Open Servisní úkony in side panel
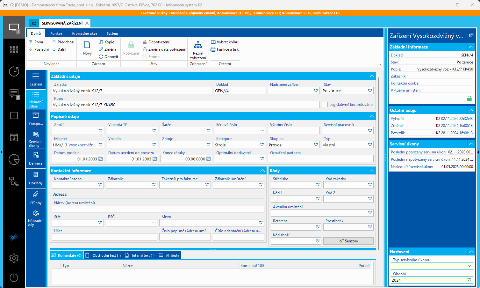This screenshot has height=288, width=480. coord(36,139)
